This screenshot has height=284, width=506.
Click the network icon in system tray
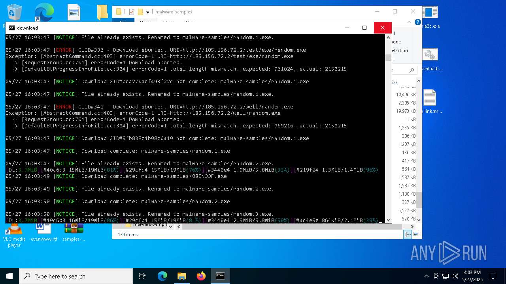point(446,276)
